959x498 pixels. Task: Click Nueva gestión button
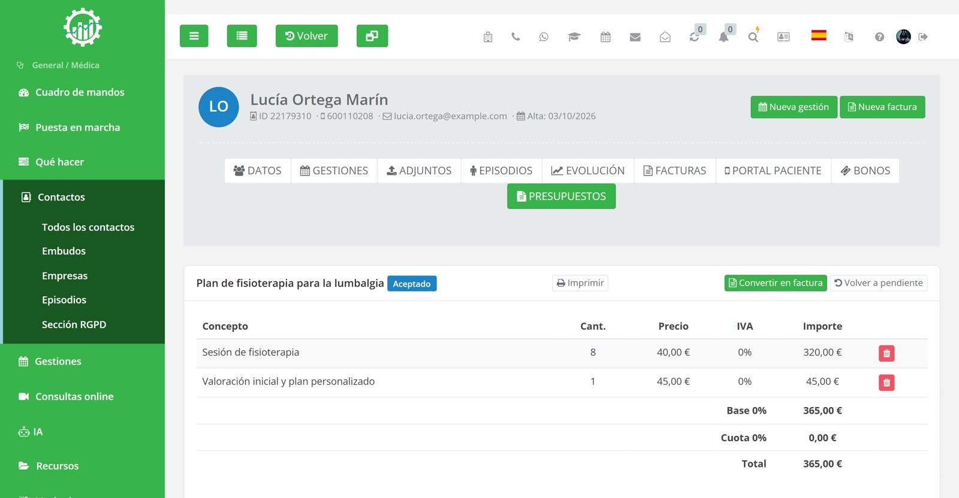794,107
